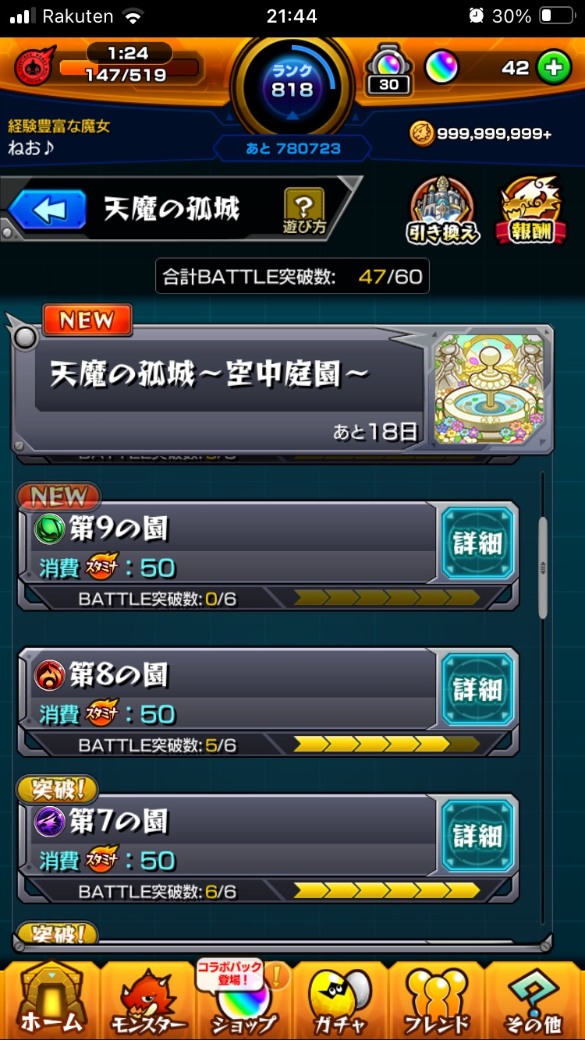This screenshot has height=1040, width=585.
Task: Click the stage list scrollbar handle
Action: click(x=543, y=567)
